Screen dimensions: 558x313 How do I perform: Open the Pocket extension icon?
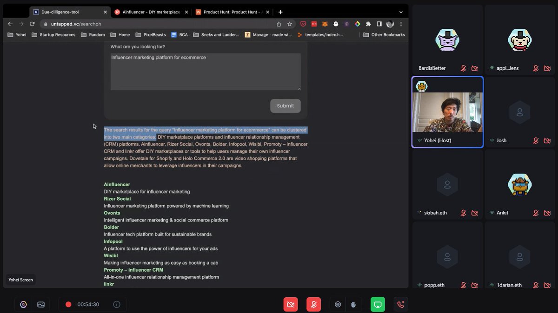click(x=303, y=24)
